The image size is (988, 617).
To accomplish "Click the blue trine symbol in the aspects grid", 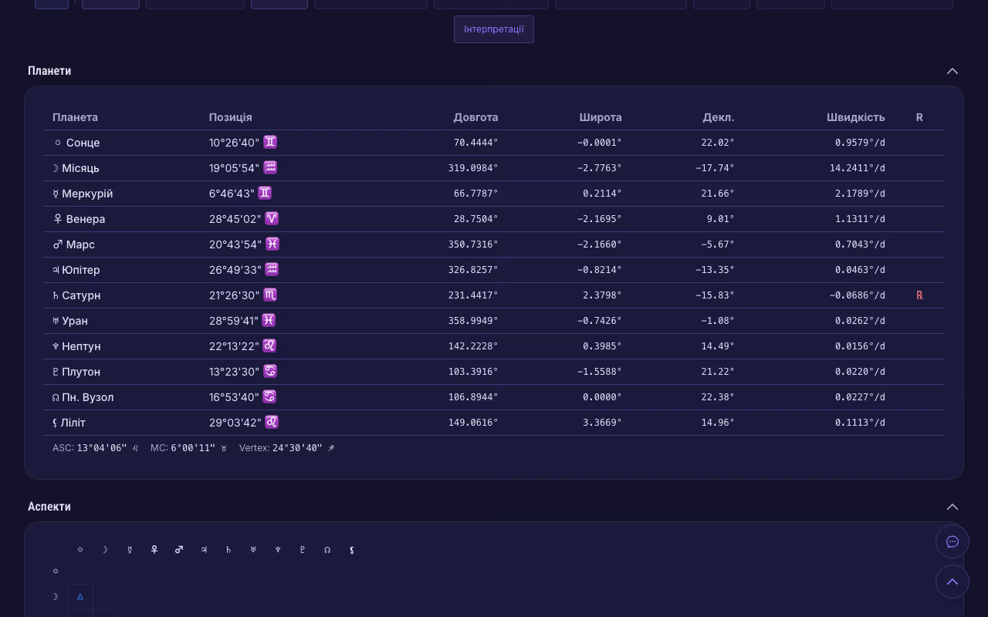I will click(x=80, y=597).
